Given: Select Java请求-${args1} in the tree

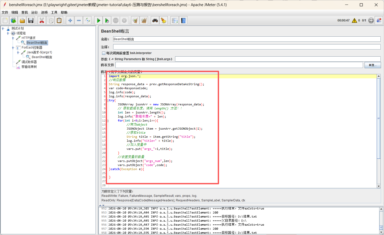Looking at the screenshot, I should 39,52.
